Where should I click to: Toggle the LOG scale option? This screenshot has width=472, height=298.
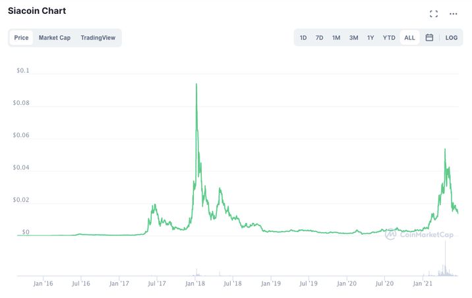451,38
